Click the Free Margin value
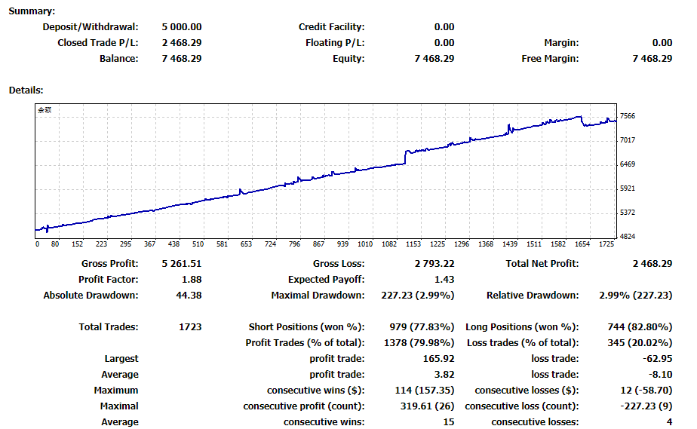Image resolution: width=697 pixels, height=429 pixels. click(652, 59)
